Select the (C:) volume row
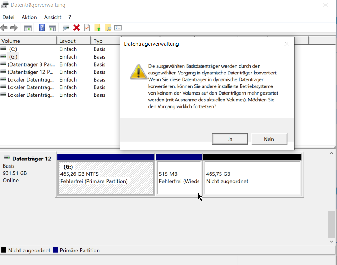337x265 pixels. point(13,49)
